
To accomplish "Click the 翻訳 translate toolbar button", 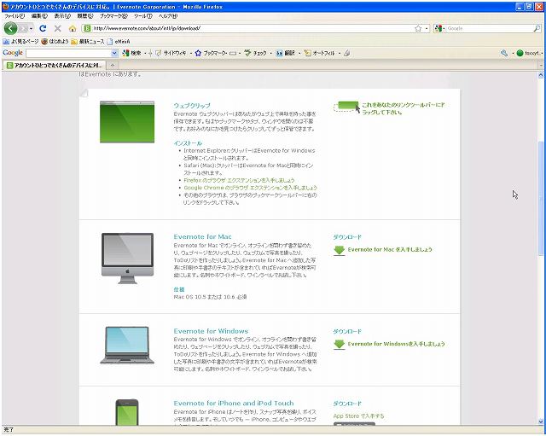I will click(x=286, y=53).
